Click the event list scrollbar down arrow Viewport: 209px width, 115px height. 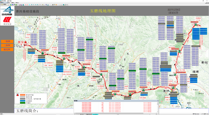pyautogui.click(x=158, y=112)
